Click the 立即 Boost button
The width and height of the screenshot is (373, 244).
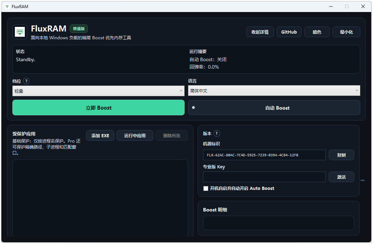(x=98, y=108)
